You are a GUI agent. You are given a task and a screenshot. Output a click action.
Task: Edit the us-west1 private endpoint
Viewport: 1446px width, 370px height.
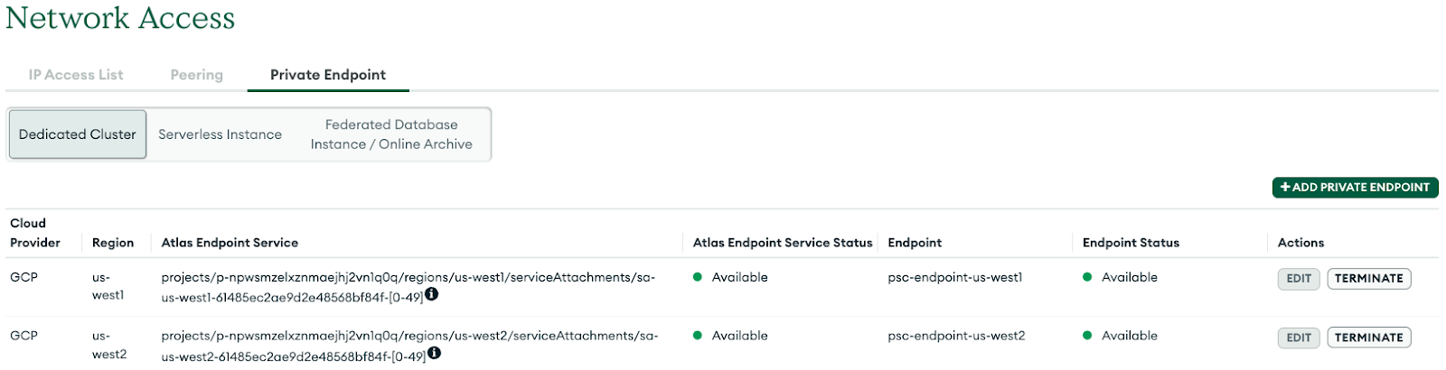1299,279
